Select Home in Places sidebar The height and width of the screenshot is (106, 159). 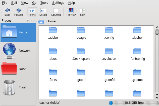pos(18,32)
